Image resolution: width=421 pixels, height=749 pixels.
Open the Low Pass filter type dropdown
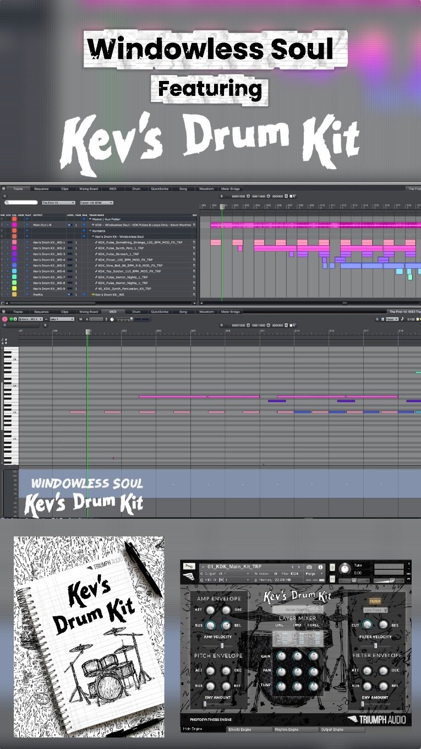pyautogui.click(x=375, y=610)
